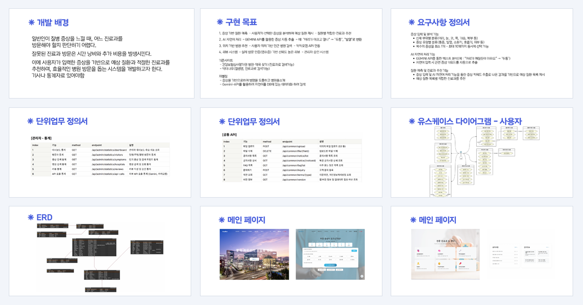This screenshot has height=305, width=583.
Task: Click goal line 2. AI 자연어 처리
Action: 290,39
